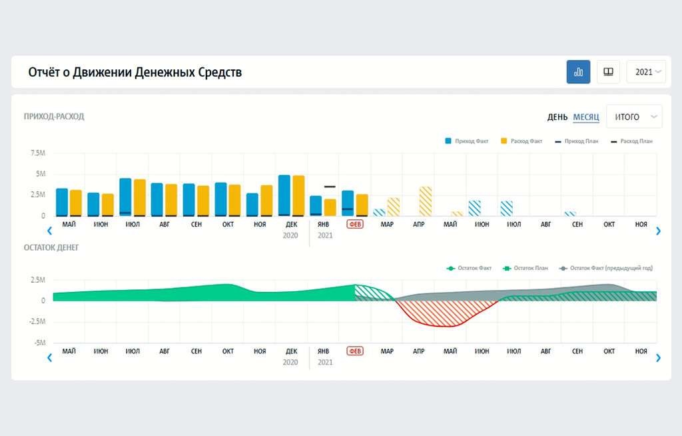This screenshot has height=436, width=682.
Task: Select ФЕВ marker on the Остаток Денег axis
Action: (355, 351)
